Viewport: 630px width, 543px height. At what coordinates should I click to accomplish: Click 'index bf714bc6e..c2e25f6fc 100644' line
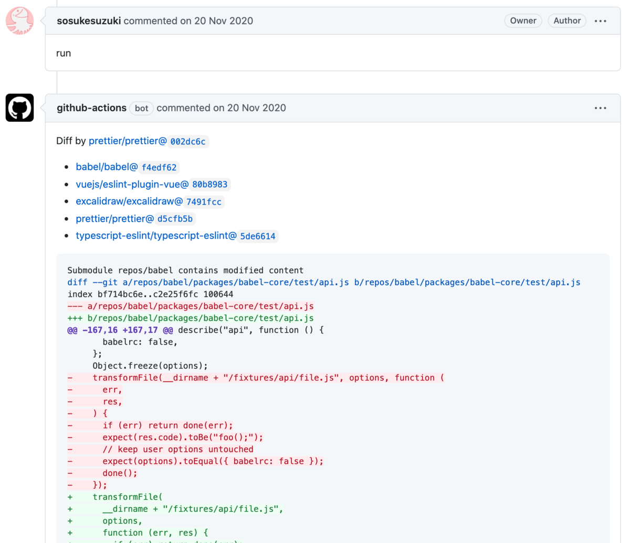[x=150, y=294]
